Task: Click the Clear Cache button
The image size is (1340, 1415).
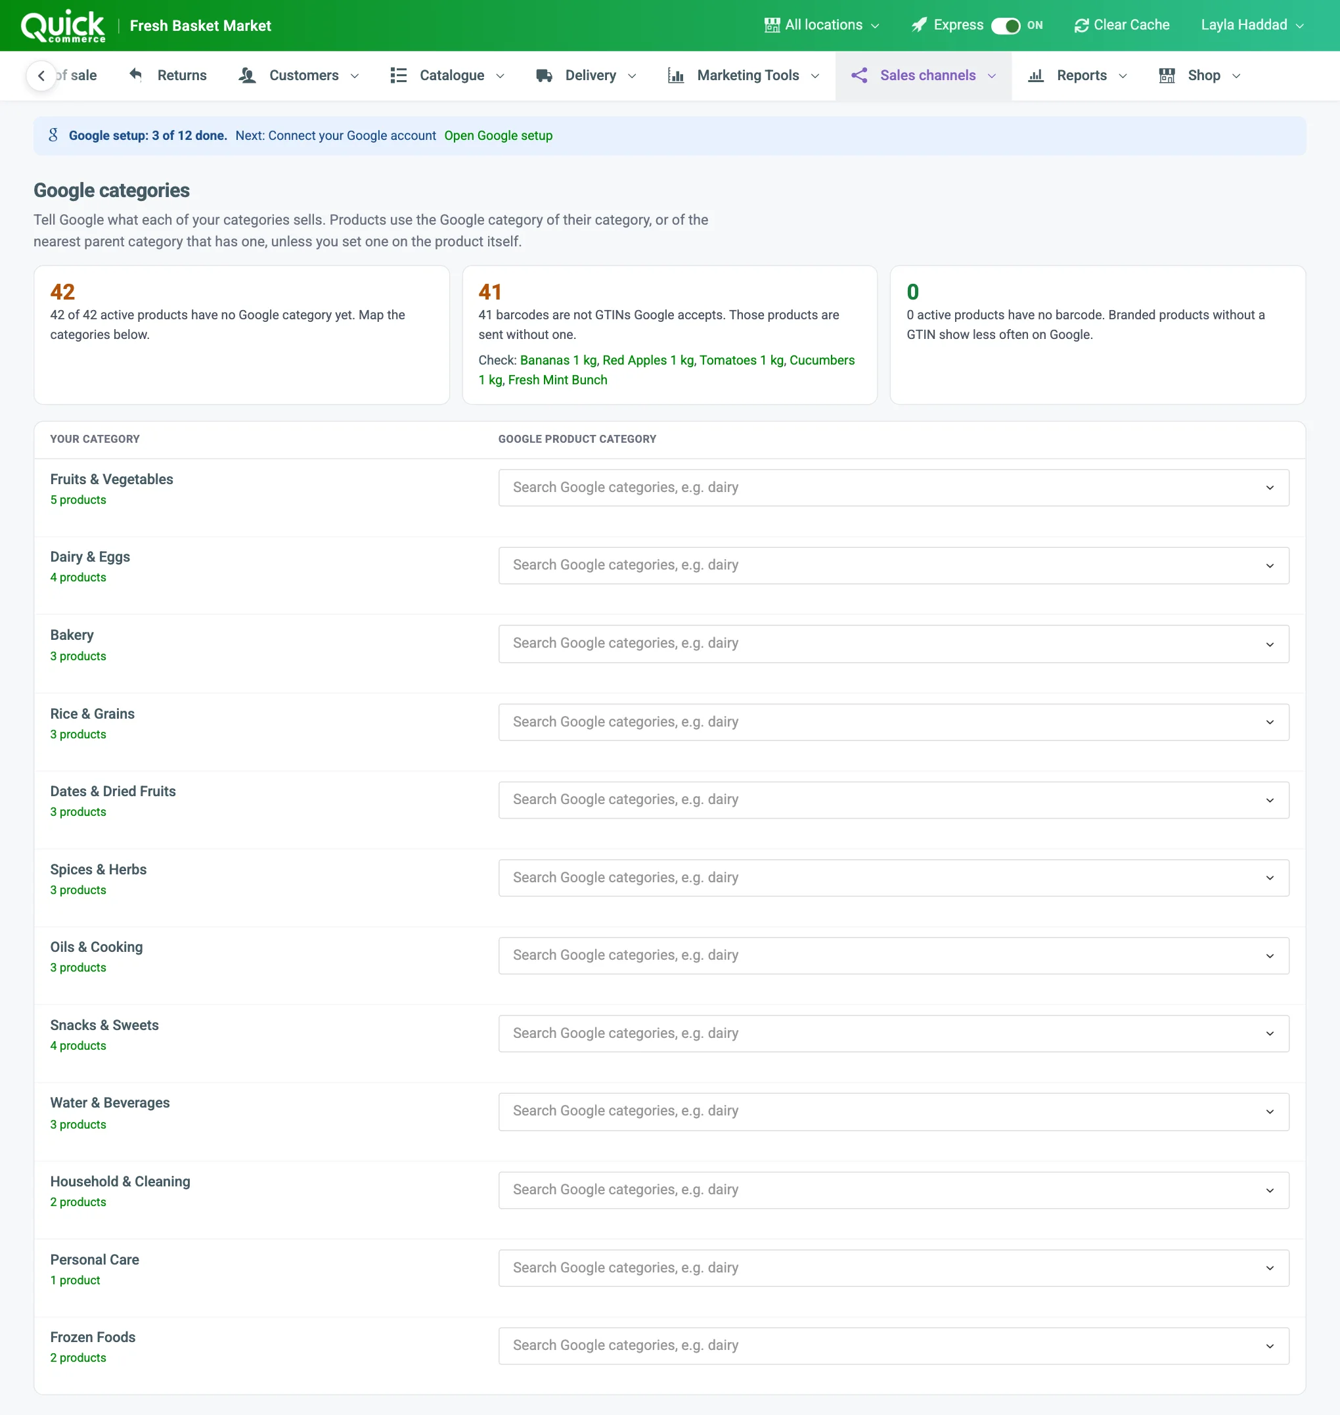Action: tap(1121, 25)
